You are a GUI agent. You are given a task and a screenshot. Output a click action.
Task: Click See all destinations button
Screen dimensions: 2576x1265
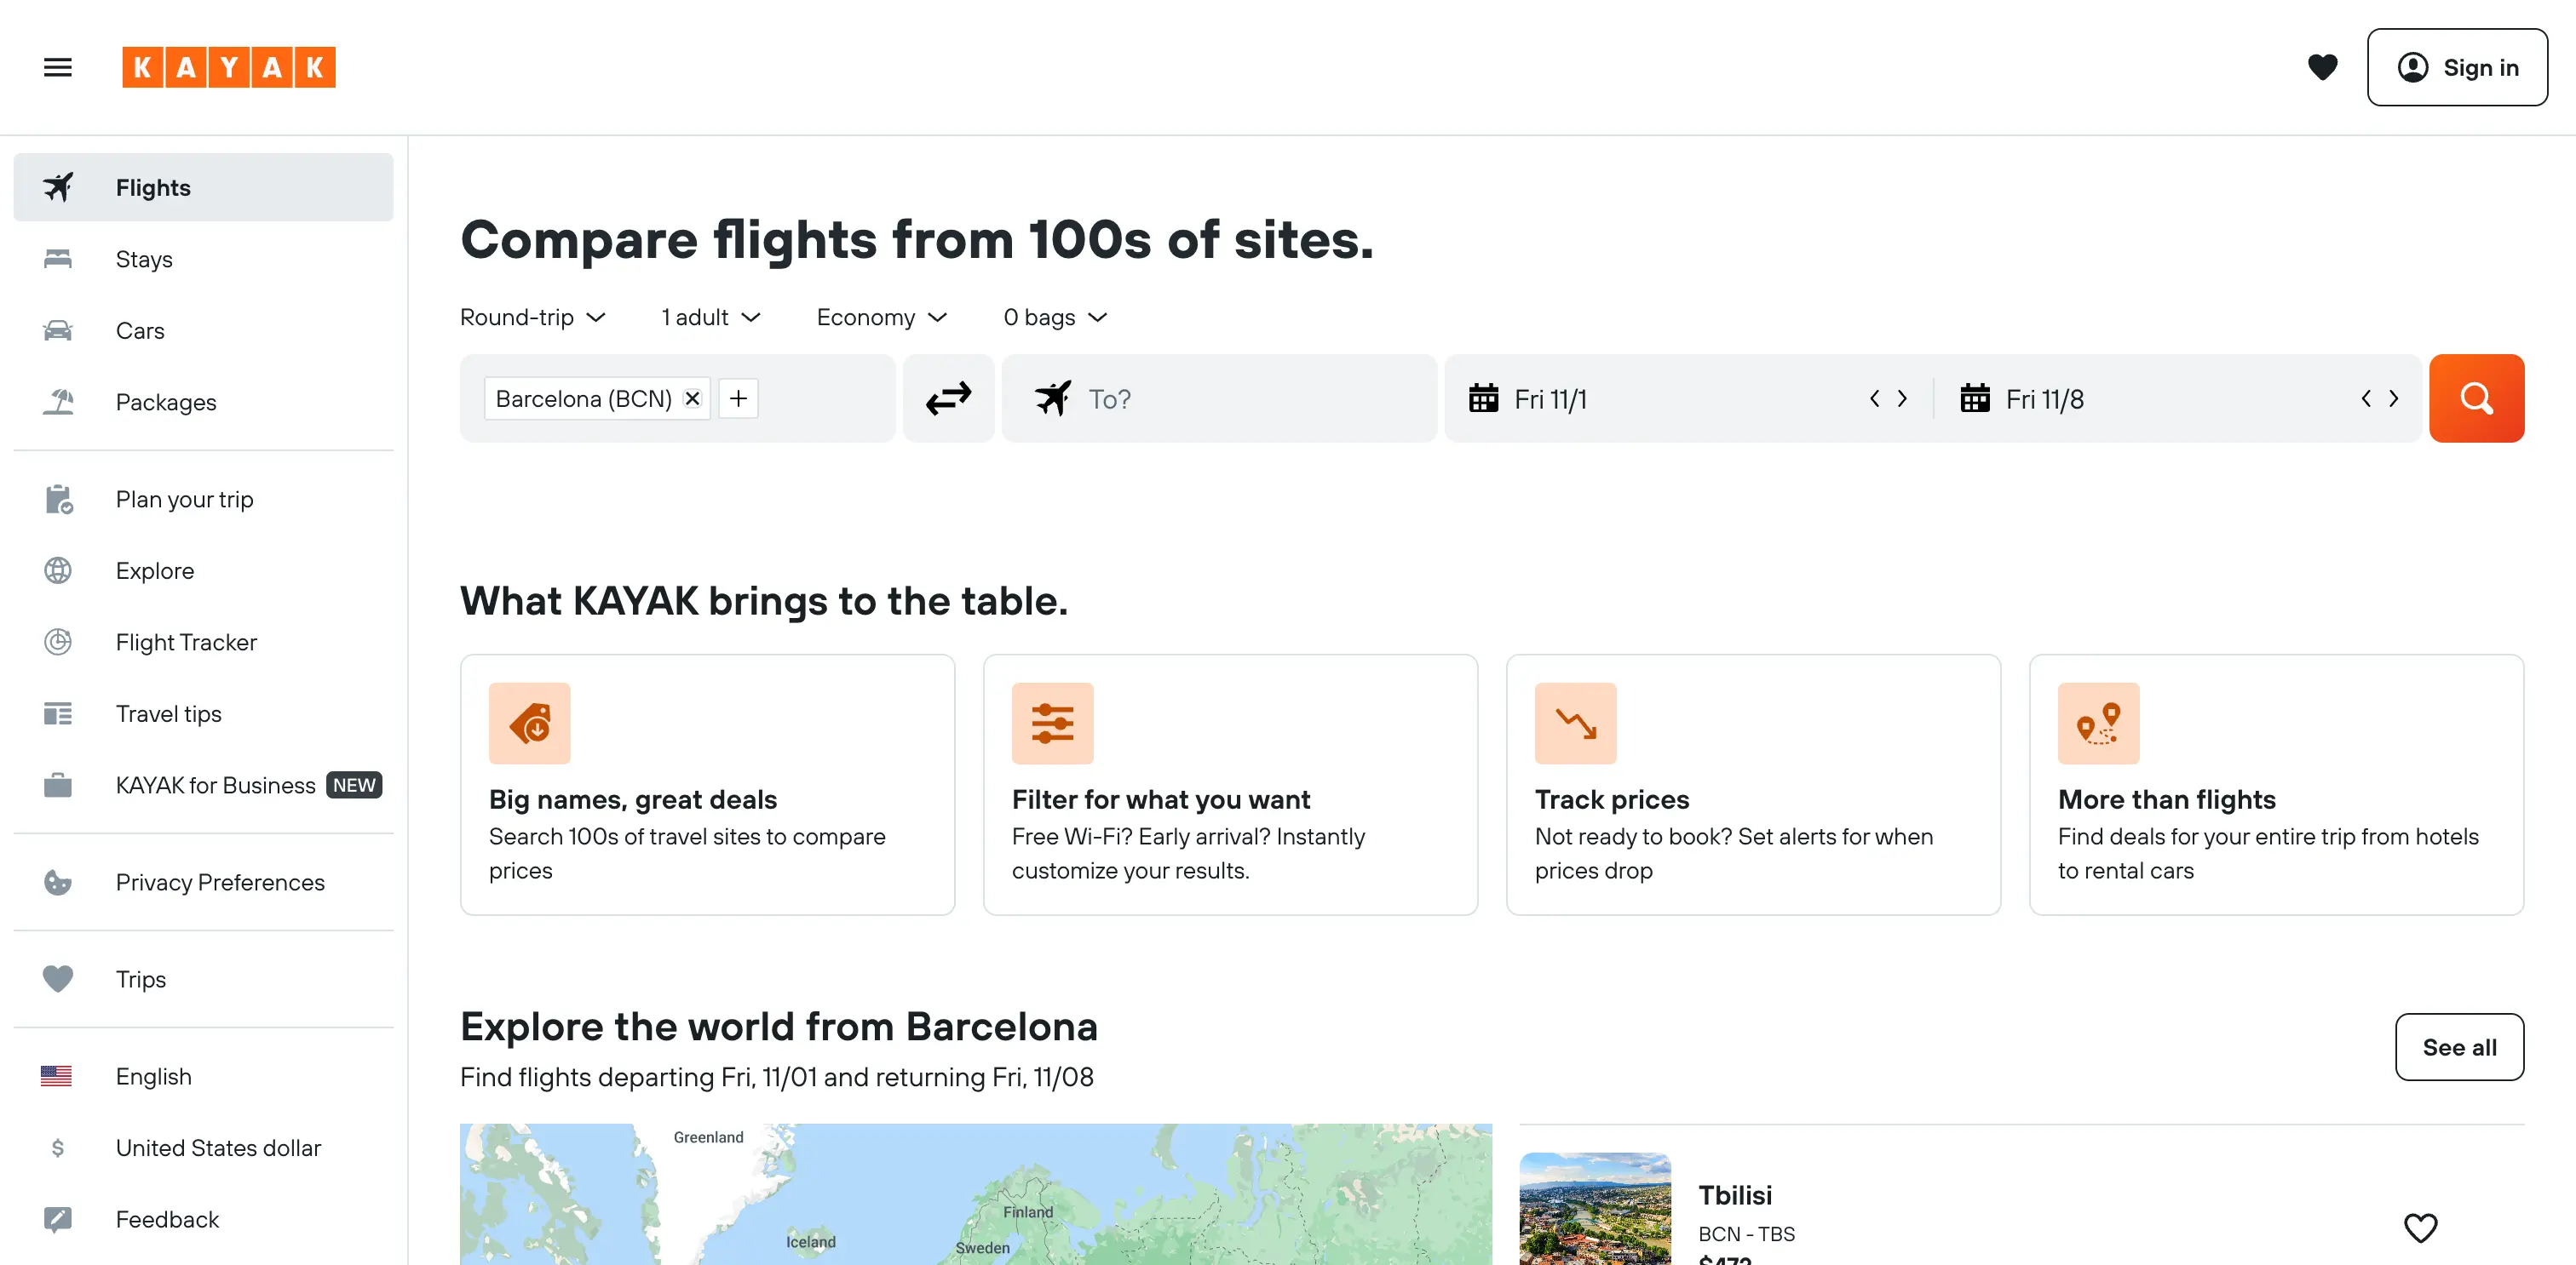2458,1046
